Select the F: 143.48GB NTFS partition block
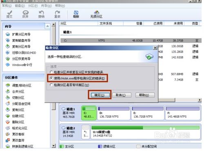This screenshot has width=204, height=151. pyautogui.click(x=183, y=113)
